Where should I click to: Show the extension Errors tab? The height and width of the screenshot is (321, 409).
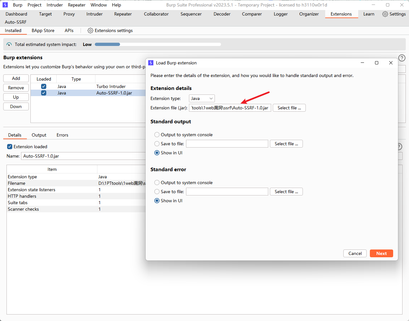(x=62, y=135)
